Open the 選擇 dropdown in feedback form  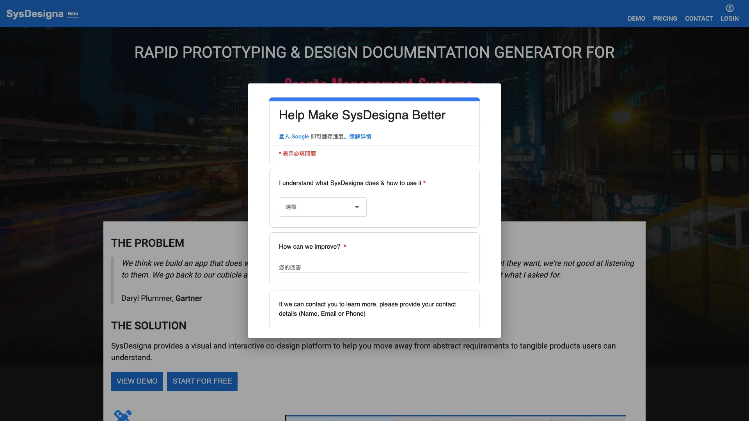323,207
